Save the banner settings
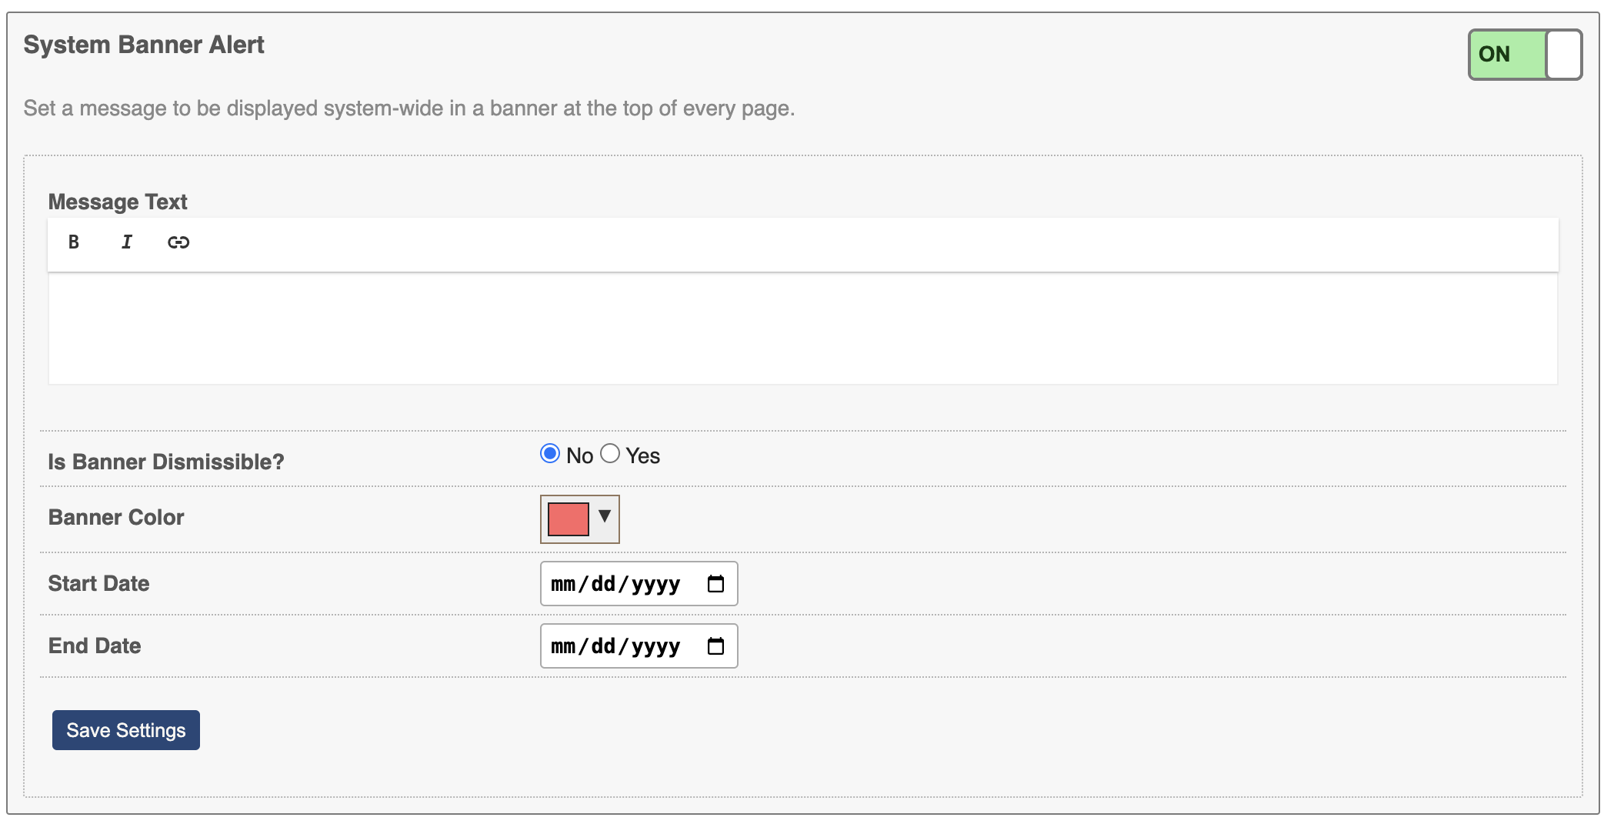This screenshot has height=834, width=1614. click(126, 730)
